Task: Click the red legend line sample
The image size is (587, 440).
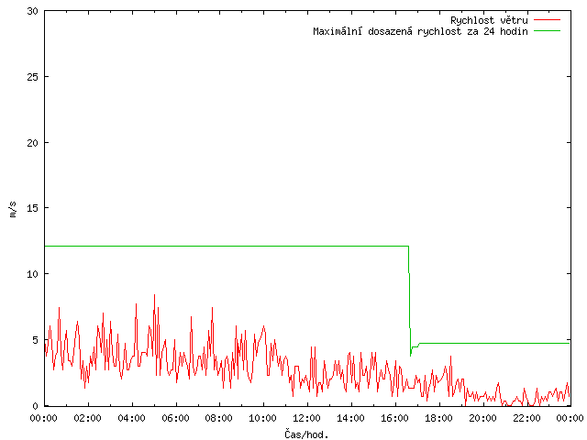Action: coord(547,20)
